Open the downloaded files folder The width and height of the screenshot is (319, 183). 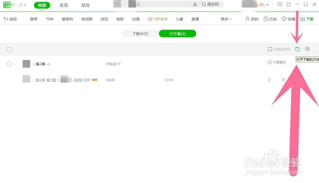tap(298, 49)
